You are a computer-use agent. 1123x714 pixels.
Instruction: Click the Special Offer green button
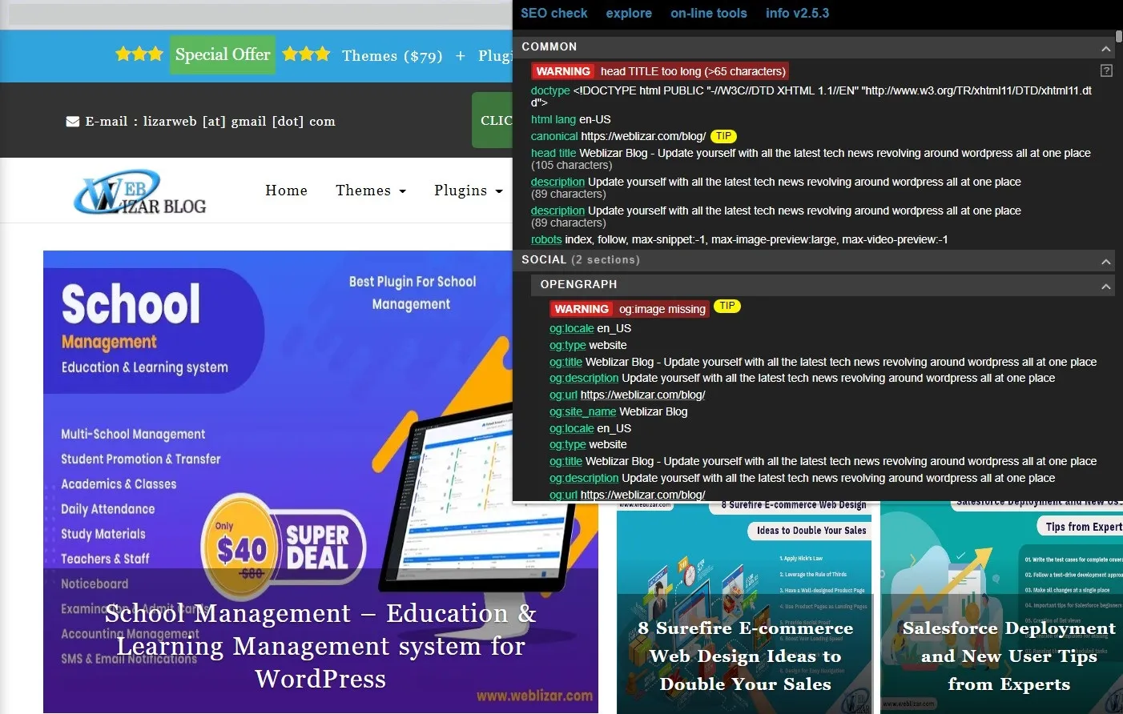tap(223, 54)
